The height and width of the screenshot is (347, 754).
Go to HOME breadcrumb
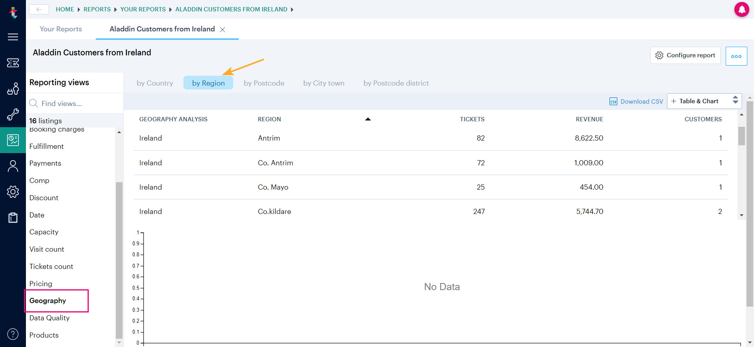[65, 9]
